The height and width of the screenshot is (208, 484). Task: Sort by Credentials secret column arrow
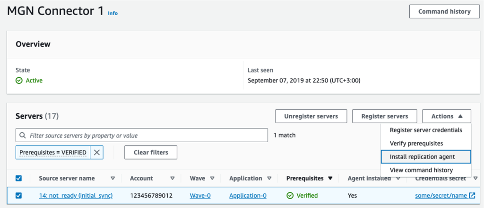click(x=475, y=178)
